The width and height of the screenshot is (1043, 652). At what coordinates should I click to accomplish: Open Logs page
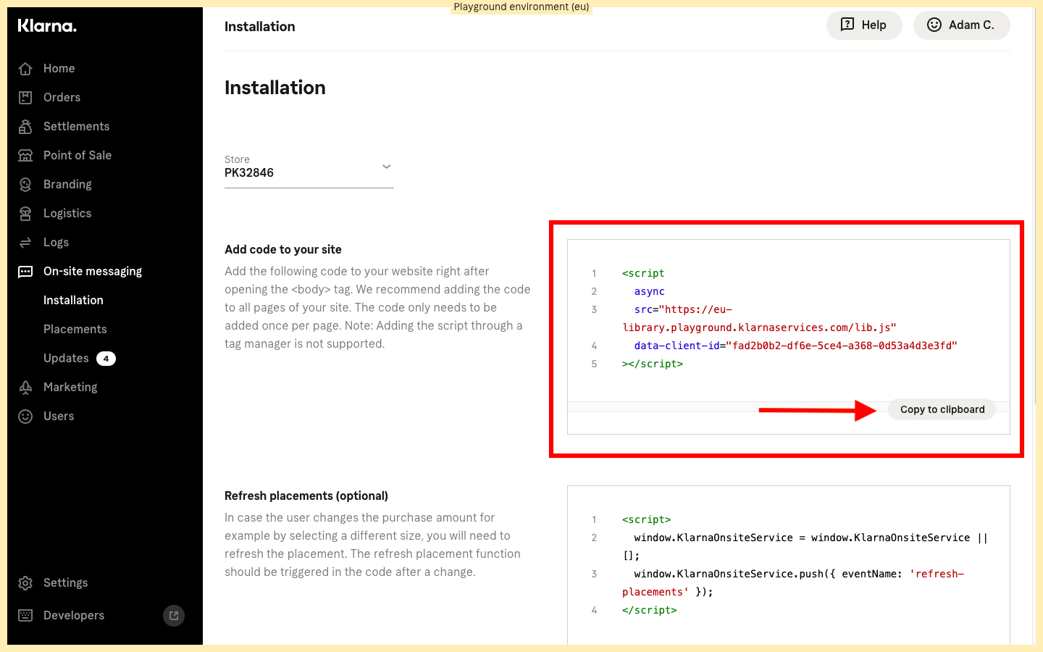56,242
